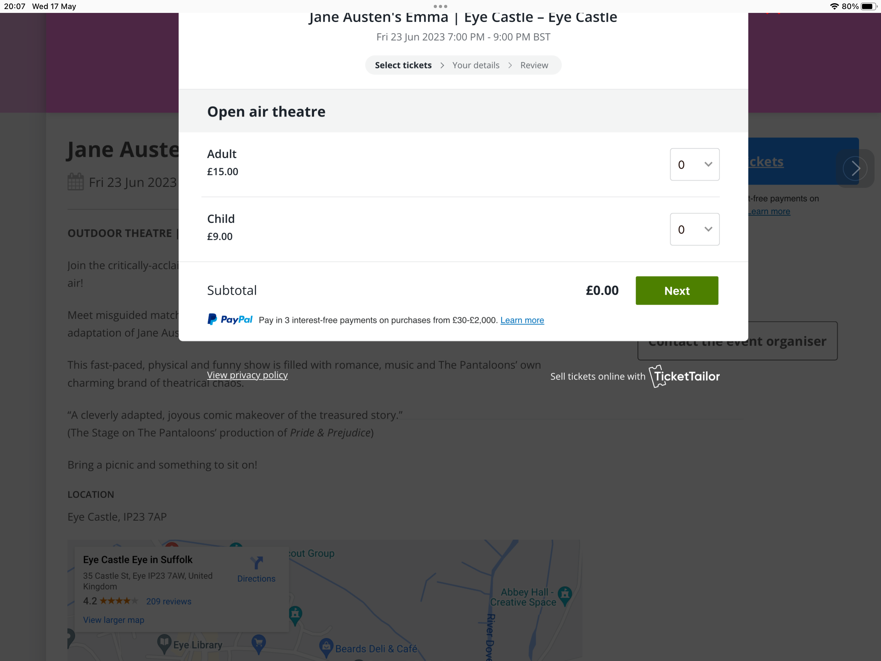This screenshot has height=661, width=881.
Task: Open View privacy policy link
Action: point(247,375)
